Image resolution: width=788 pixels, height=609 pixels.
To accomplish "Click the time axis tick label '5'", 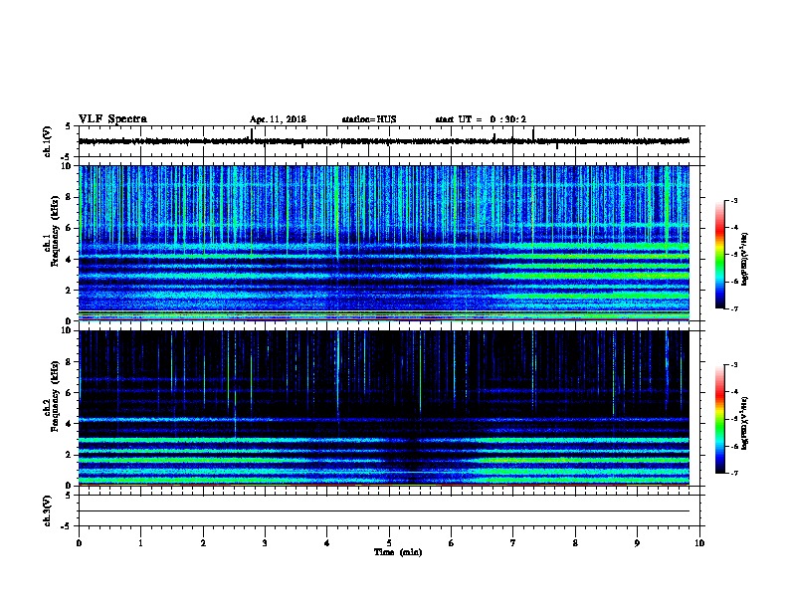I will [389, 543].
